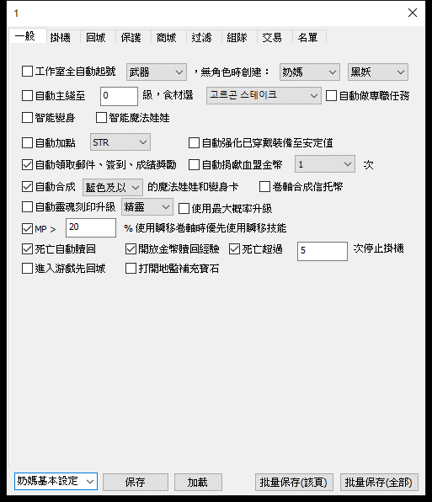Open the STR attribute dropdown
The image size is (432, 502).
tap(120, 142)
